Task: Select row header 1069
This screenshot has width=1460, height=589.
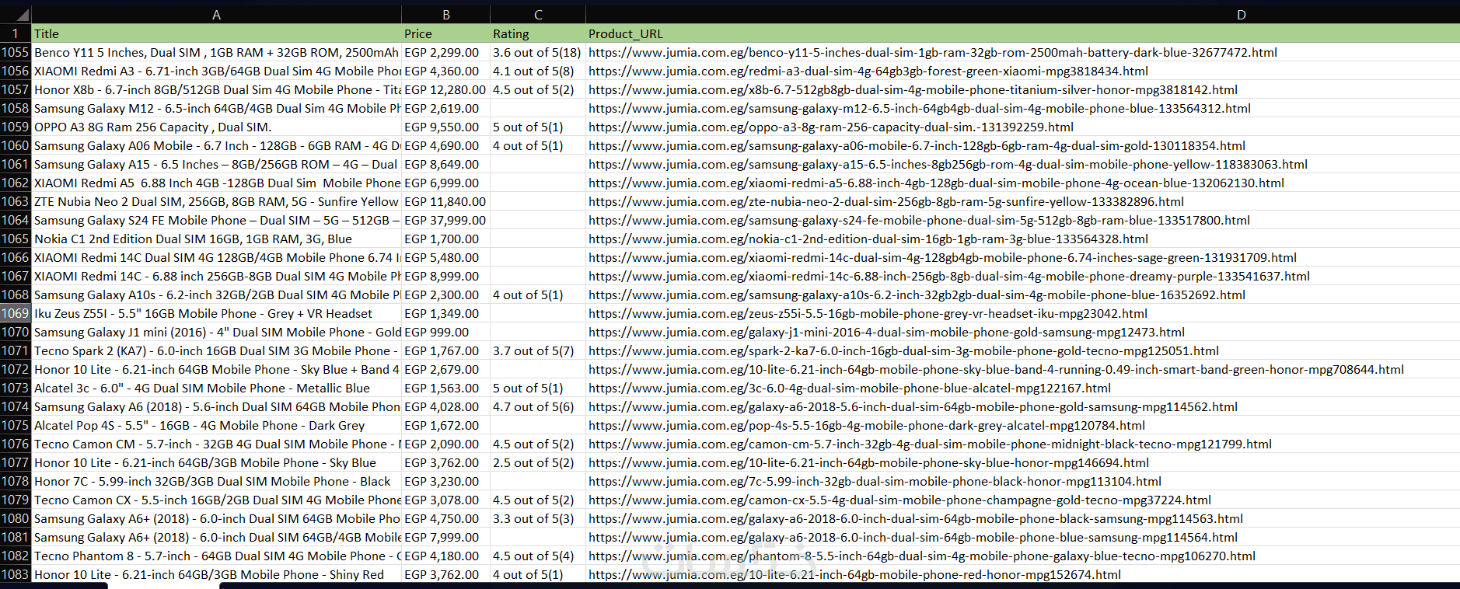Action: (x=16, y=313)
